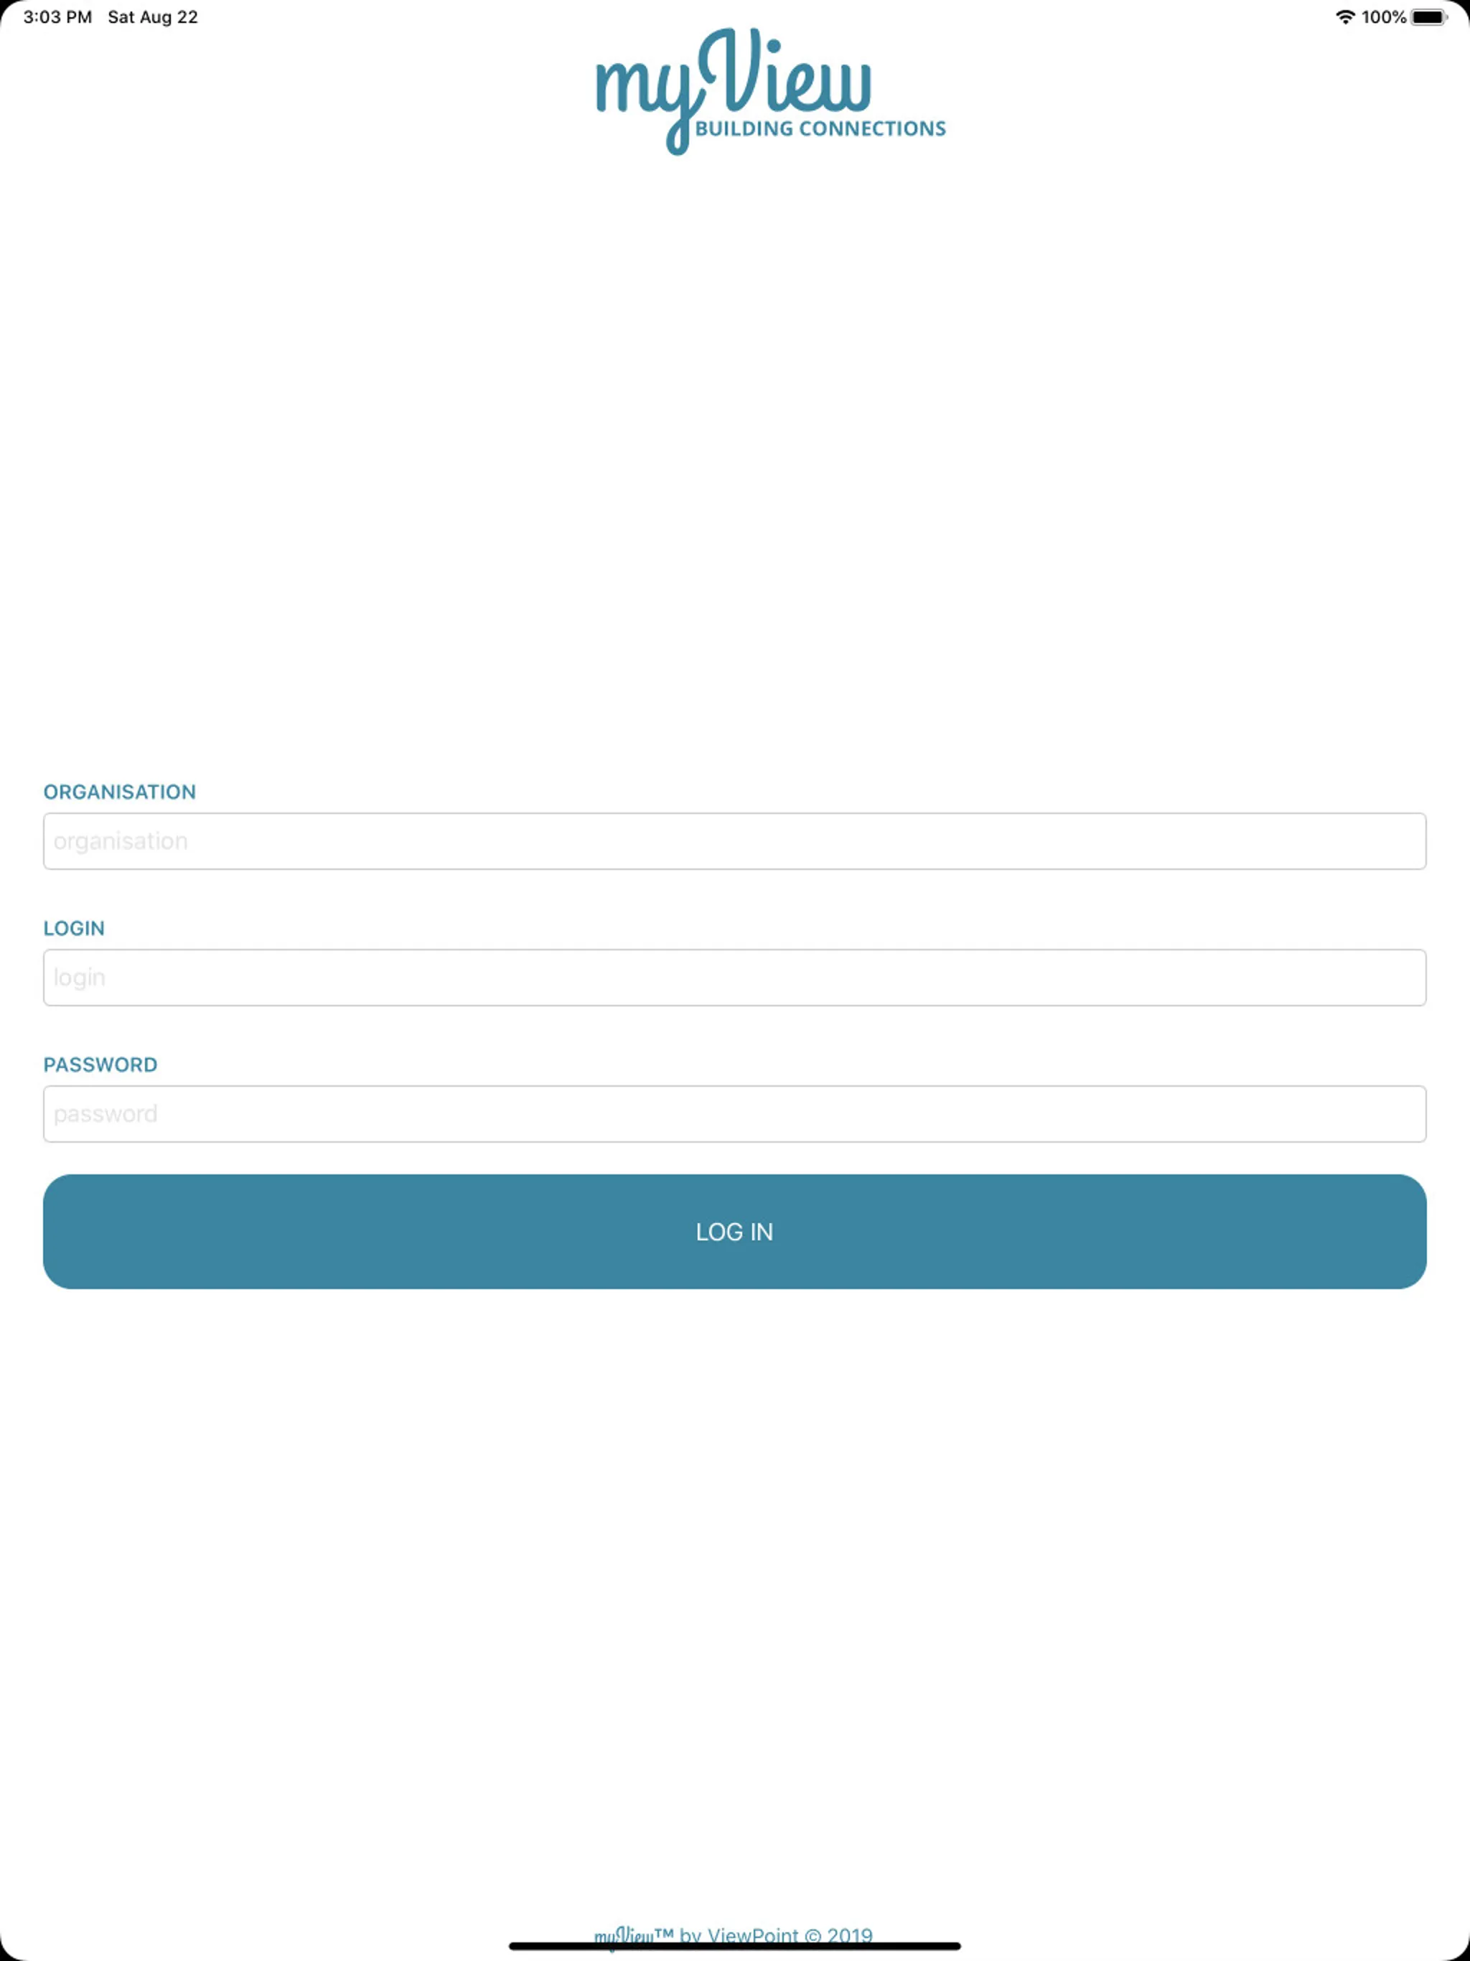The width and height of the screenshot is (1470, 1961).
Task: Tap the battery icon in status bar
Action: [1436, 16]
